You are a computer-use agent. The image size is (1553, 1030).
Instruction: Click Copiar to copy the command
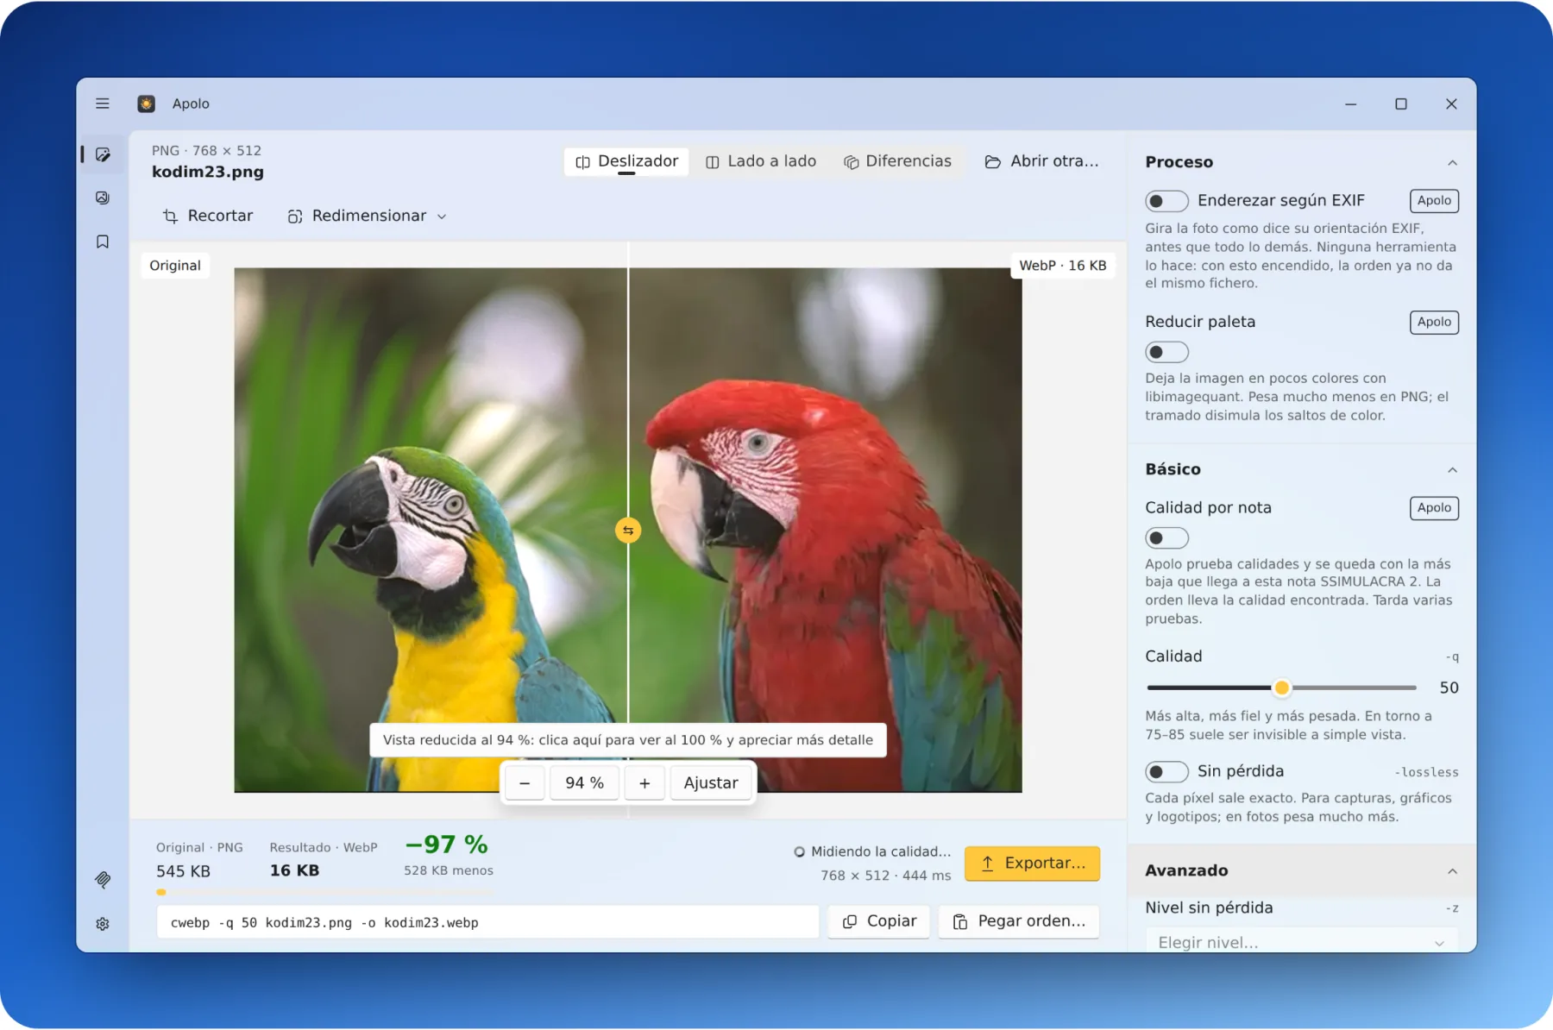878,921
